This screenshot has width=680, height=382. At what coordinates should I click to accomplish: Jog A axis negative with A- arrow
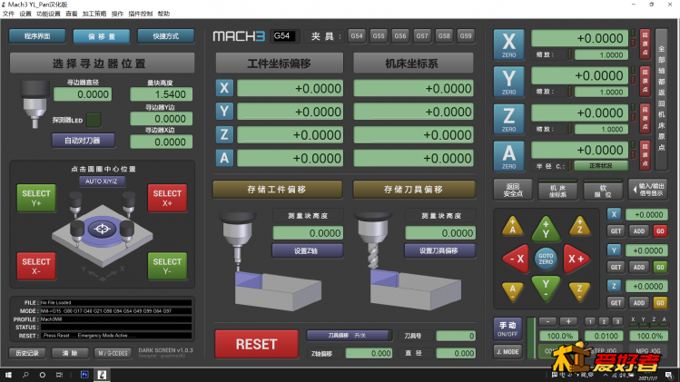[x=512, y=291]
